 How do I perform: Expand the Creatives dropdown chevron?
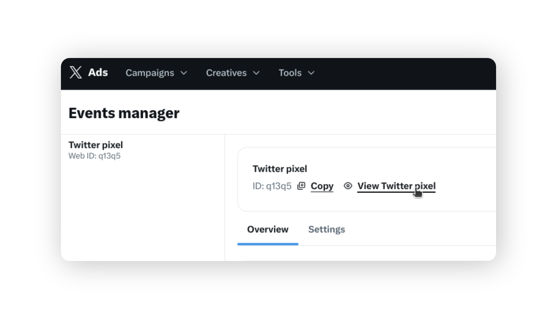(x=256, y=73)
